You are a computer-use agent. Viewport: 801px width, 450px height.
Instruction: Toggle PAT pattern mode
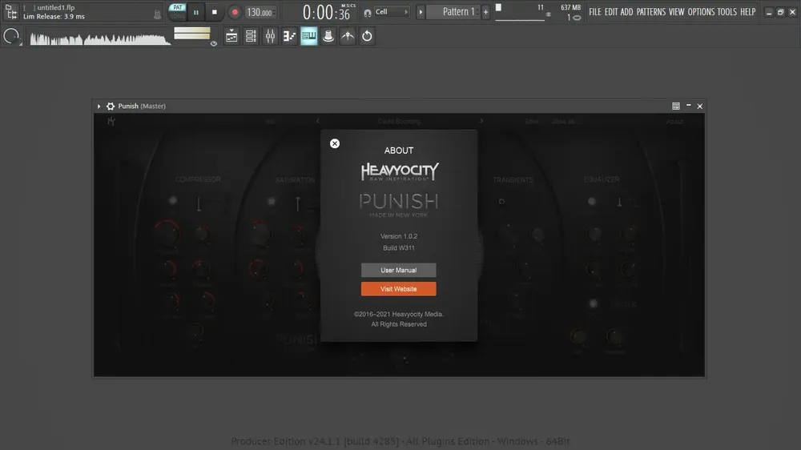(x=177, y=7)
